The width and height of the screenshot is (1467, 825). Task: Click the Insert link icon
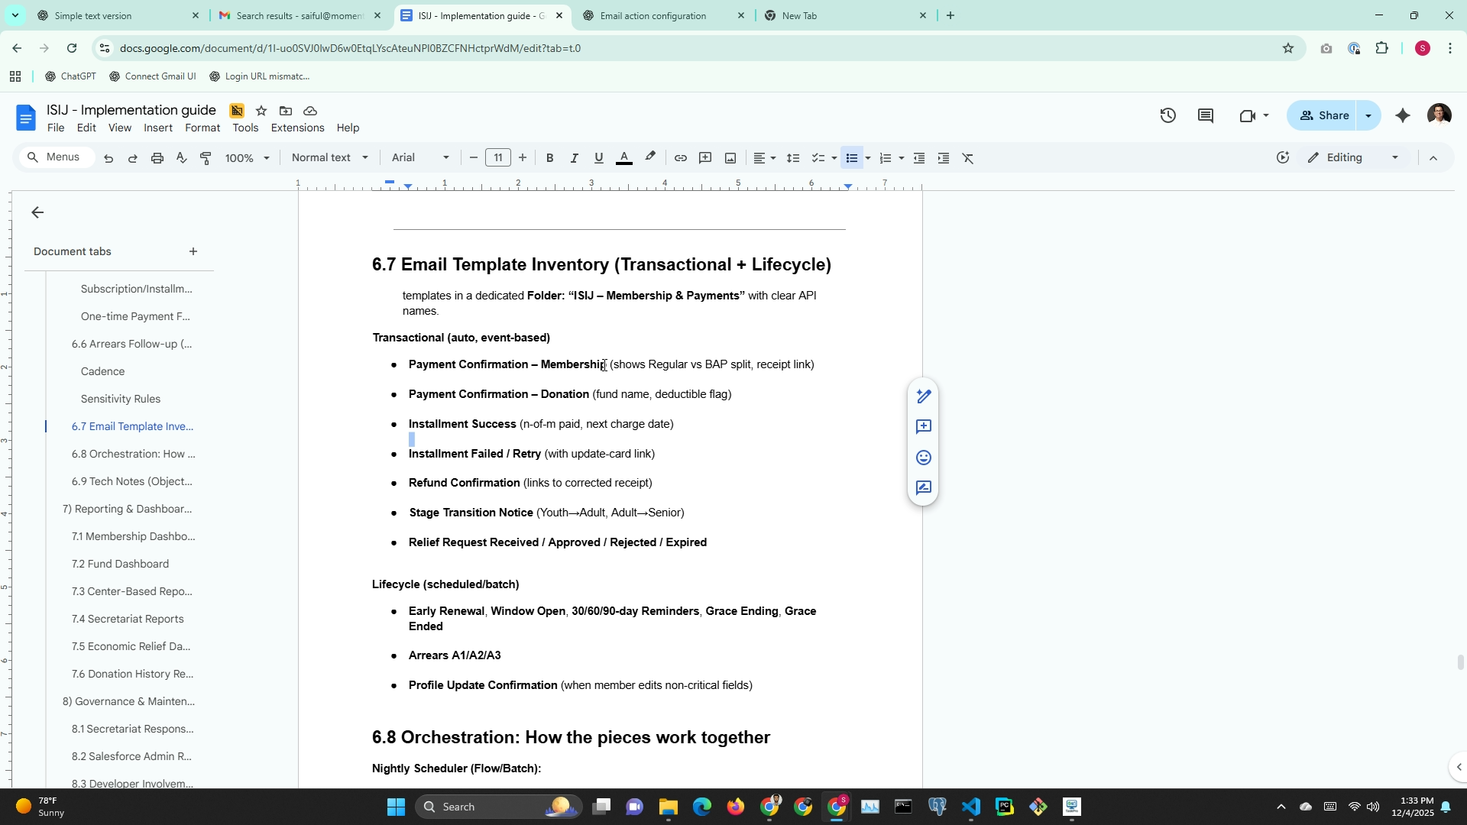click(x=680, y=158)
